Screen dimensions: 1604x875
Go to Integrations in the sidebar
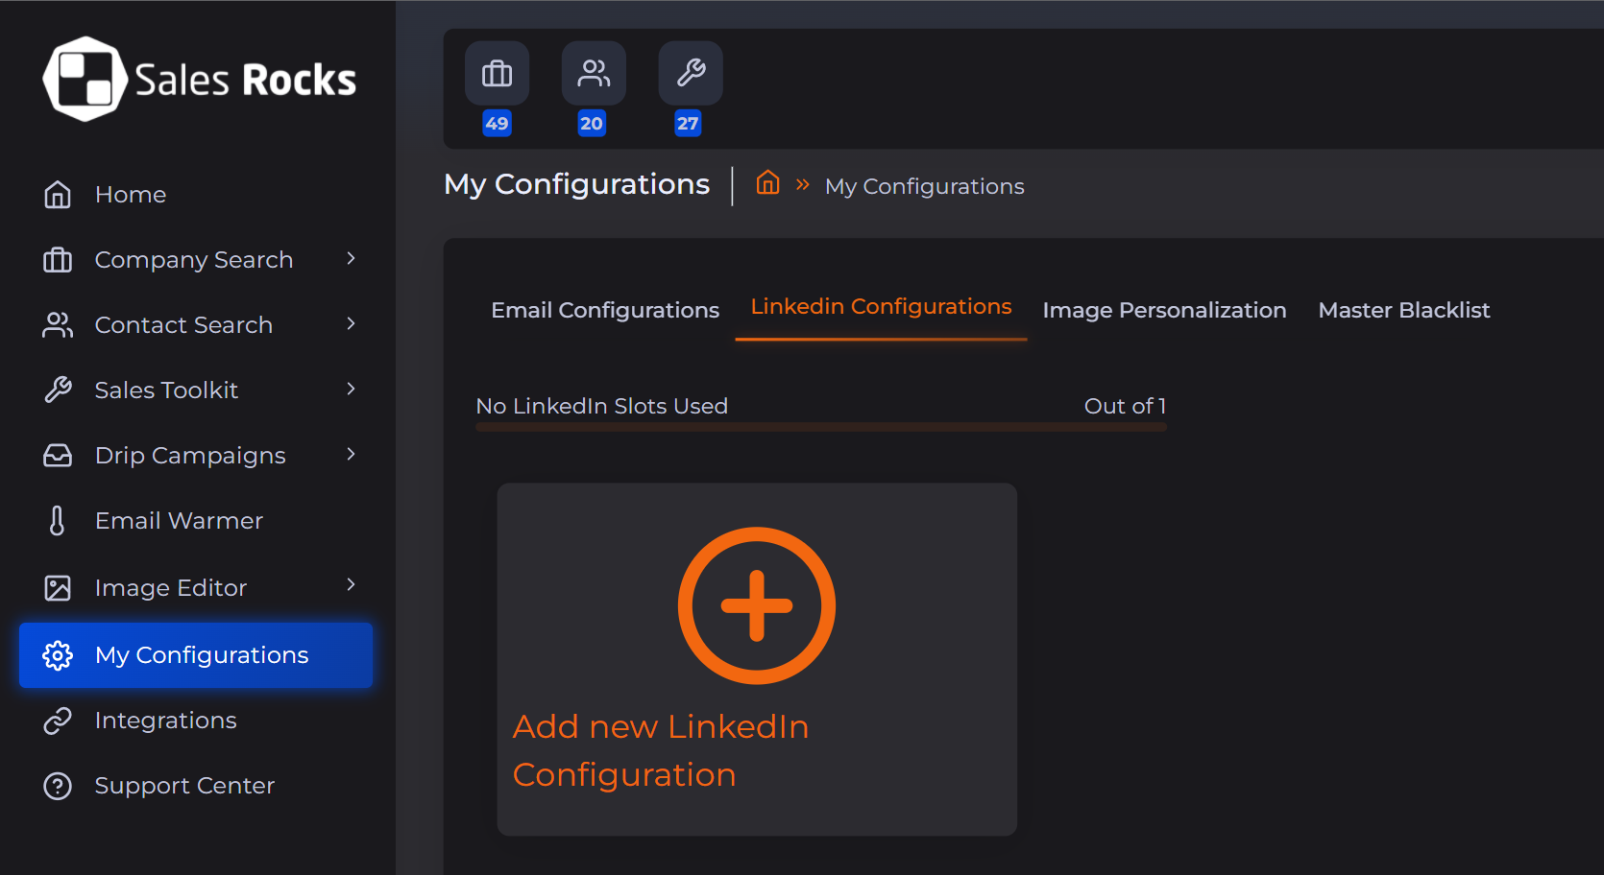click(165, 721)
